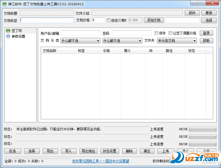Viewport: 221px width, 168px height.
Task: Click the 简介 column header
Action: (x=133, y=51)
